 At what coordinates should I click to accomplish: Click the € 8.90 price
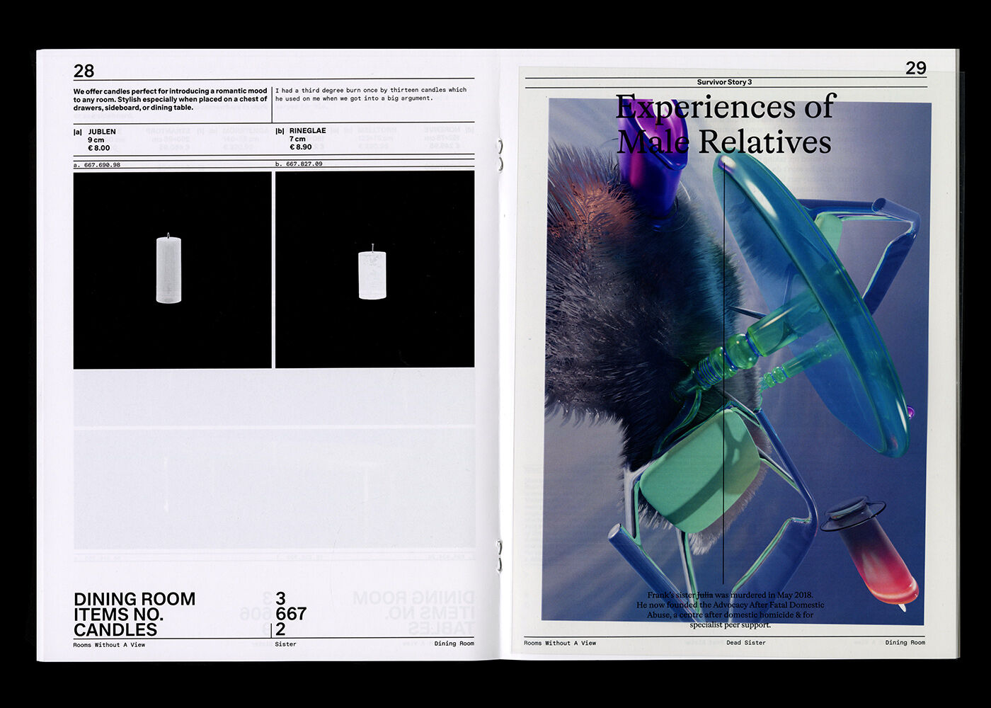tap(300, 147)
